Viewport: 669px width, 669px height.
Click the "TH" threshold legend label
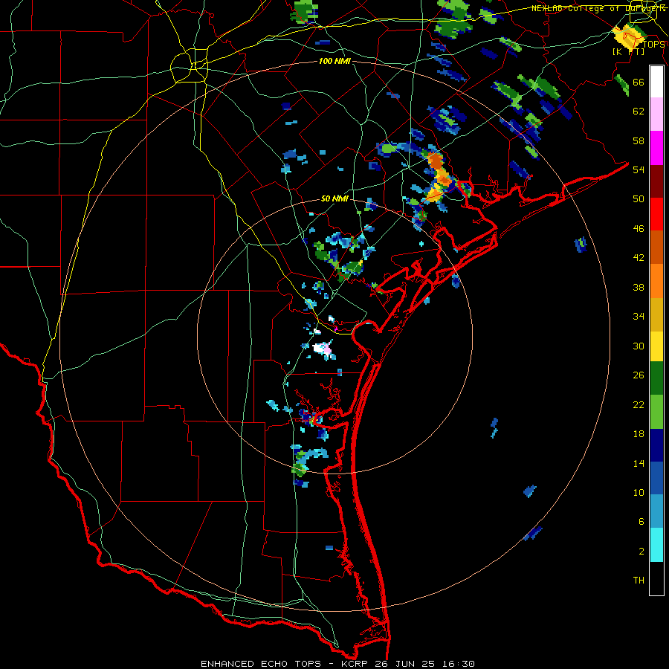pos(639,581)
